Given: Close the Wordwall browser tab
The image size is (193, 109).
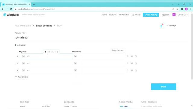Looking at the screenshot, I should 29,5.
